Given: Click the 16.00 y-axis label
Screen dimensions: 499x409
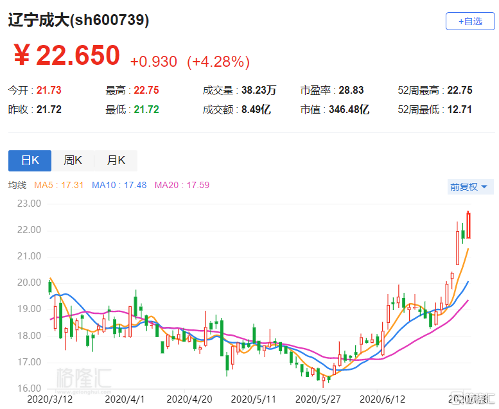Looking at the screenshot, I should click(29, 388).
